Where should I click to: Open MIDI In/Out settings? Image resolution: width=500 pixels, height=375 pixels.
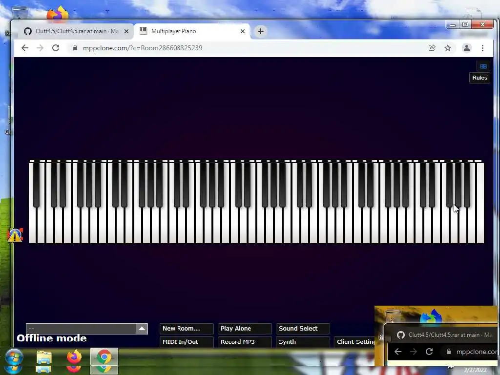coord(187,342)
